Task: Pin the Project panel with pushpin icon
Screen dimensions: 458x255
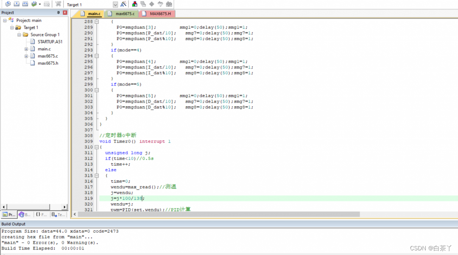Action: tap(59, 13)
